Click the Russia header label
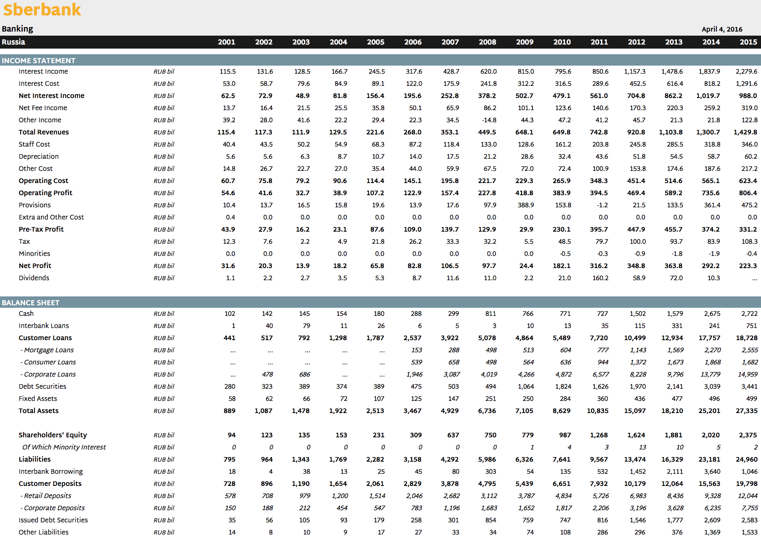Screen dimensions: 761x541 click(x=13, y=42)
